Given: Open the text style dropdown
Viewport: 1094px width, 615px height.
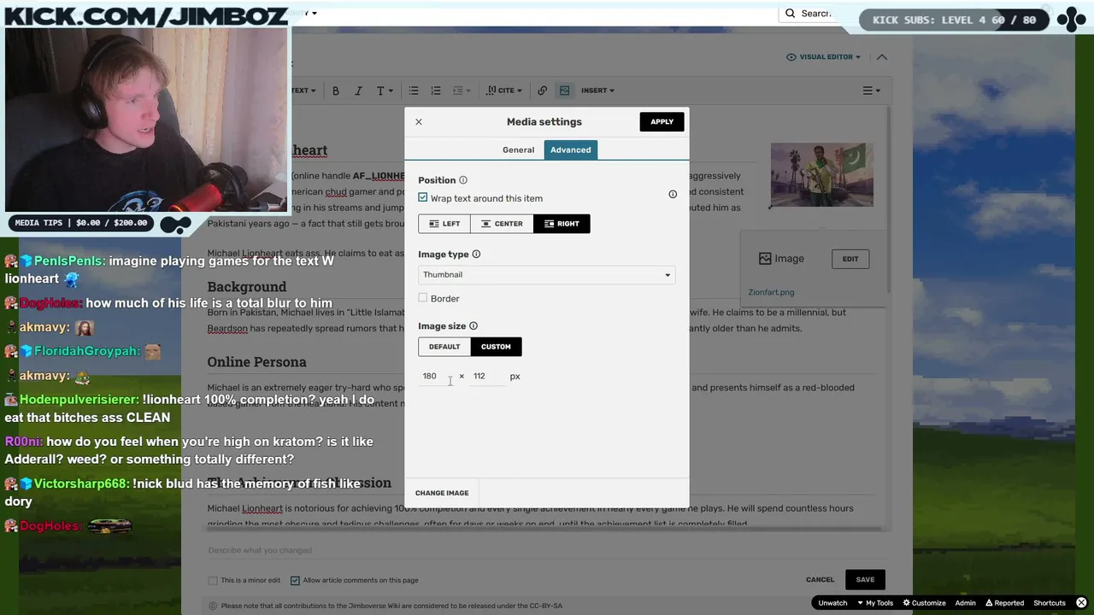Looking at the screenshot, I should pos(385,91).
